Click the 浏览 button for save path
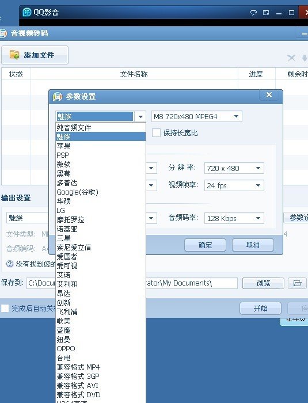This screenshot has width=308, height=403. (x=263, y=283)
